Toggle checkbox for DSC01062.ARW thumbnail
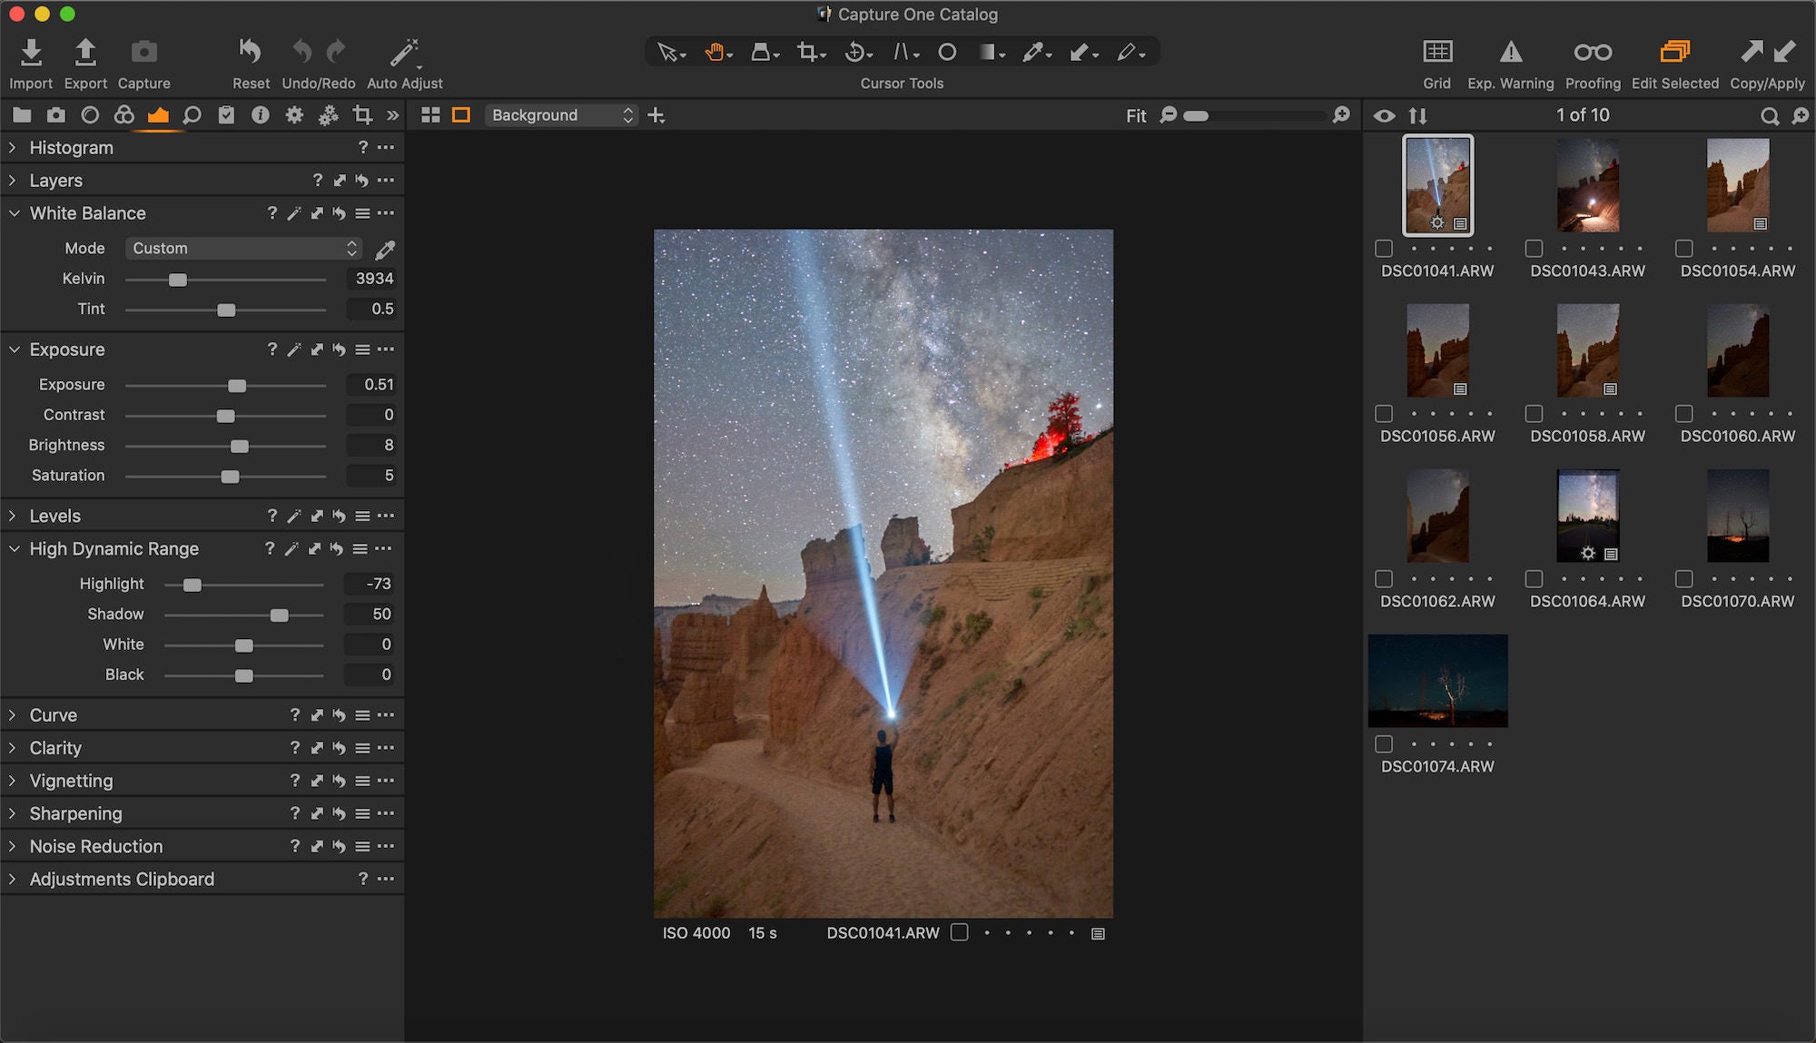The height and width of the screenshot is (1043, 1816). [1382, 579]
